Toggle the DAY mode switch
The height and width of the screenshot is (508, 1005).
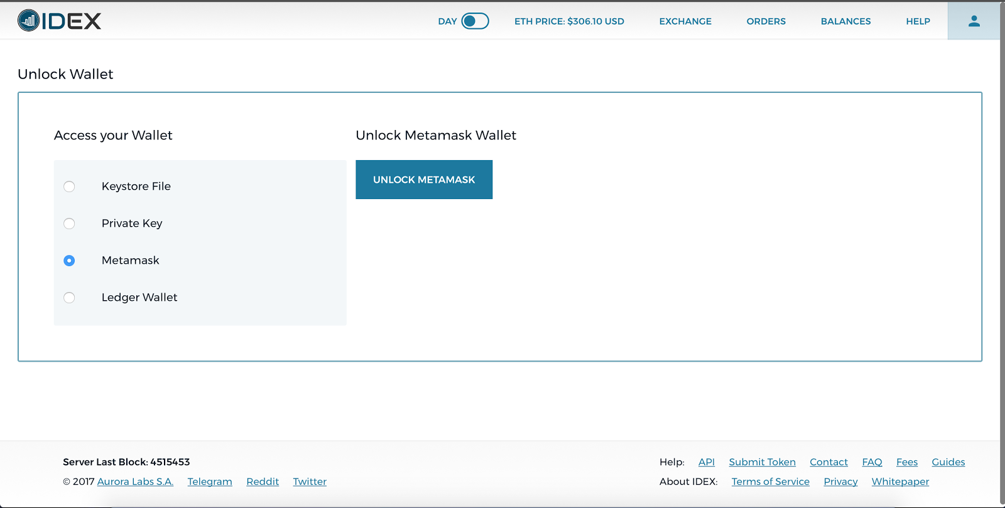(475, 21)
